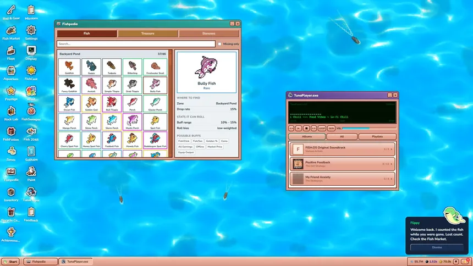
Task: Select the Golden God fish tile
Action: tap(91, 103)
